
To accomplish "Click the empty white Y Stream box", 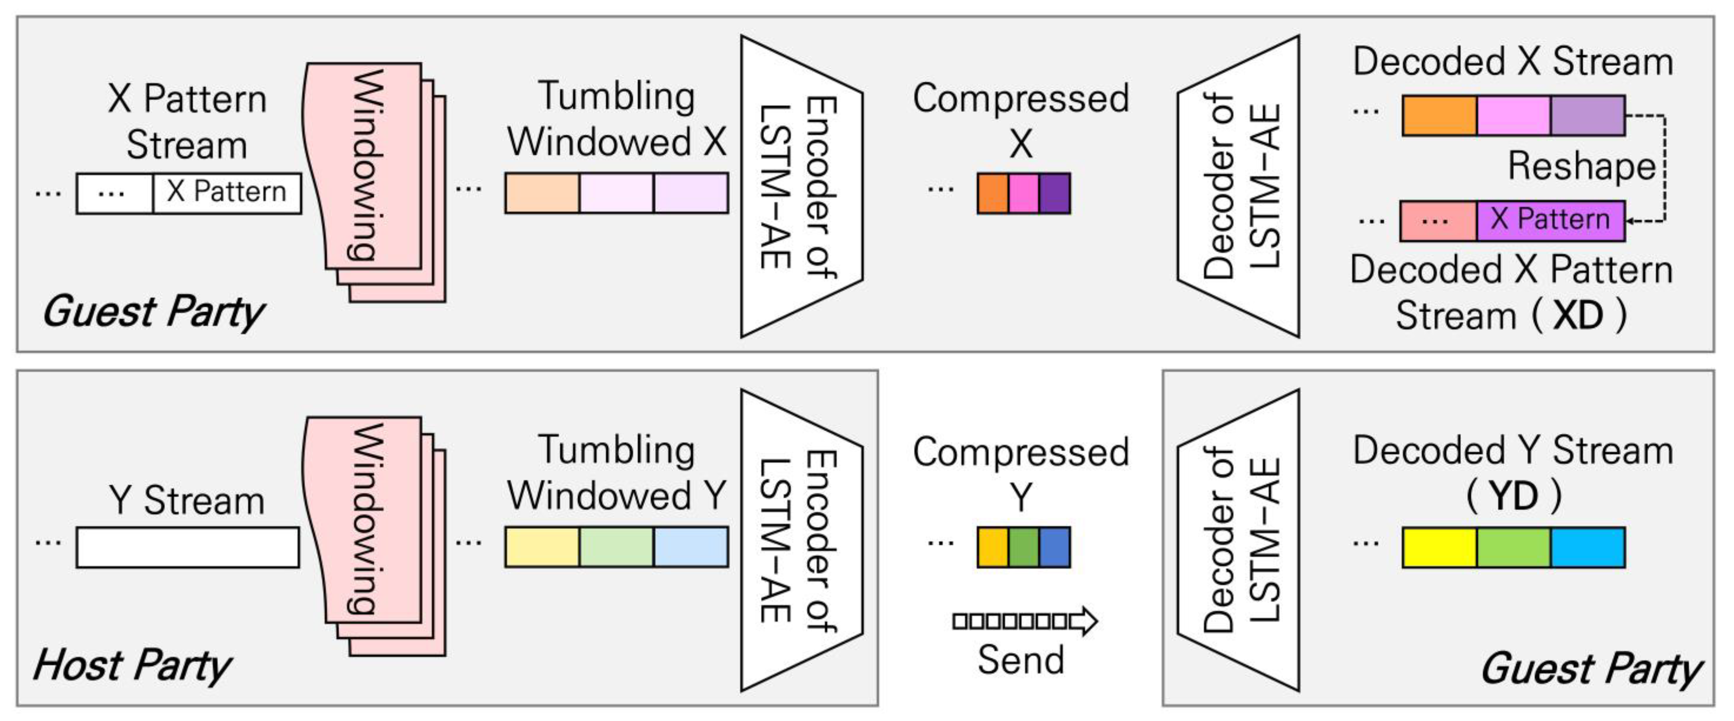I will [187, 547].
